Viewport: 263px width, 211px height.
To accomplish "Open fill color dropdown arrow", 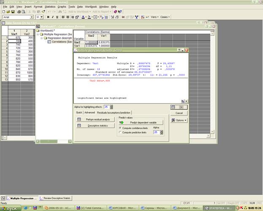I will (92, 17).
